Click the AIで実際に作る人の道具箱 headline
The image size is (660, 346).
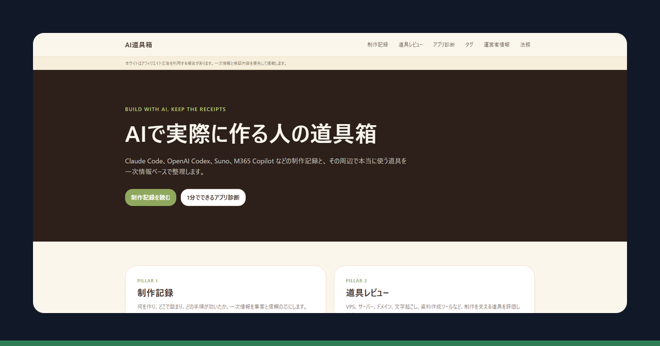(x=251, y=134)
